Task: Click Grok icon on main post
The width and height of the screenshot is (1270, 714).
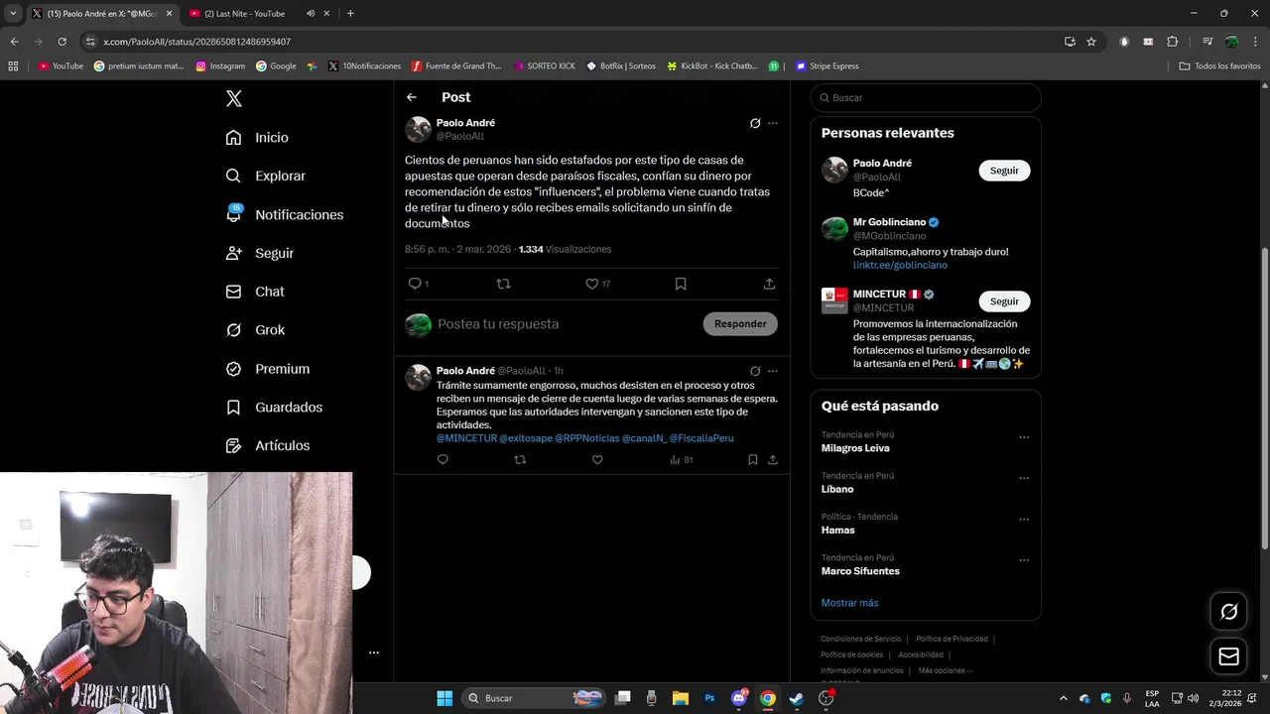Action: coord(755,123)
